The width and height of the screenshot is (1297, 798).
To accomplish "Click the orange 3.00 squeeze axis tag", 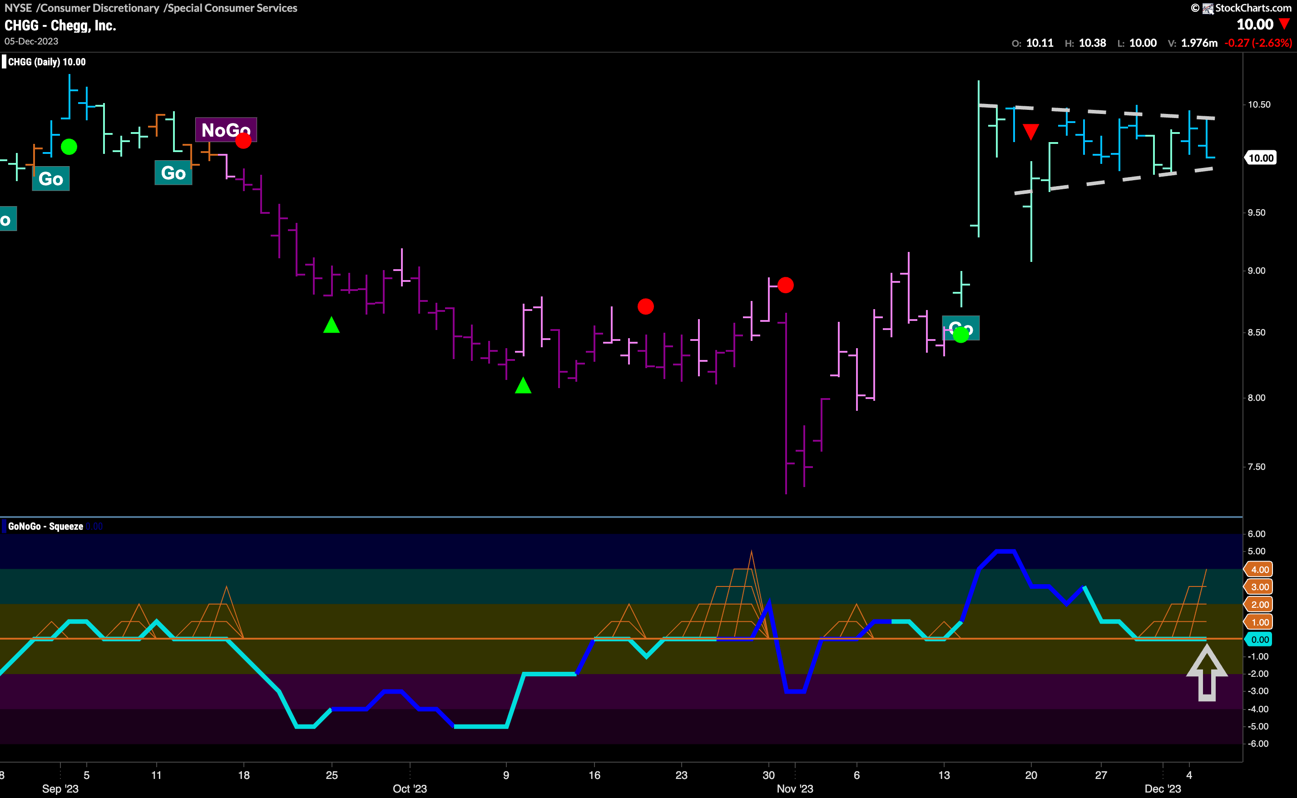I will point(1258,586).
